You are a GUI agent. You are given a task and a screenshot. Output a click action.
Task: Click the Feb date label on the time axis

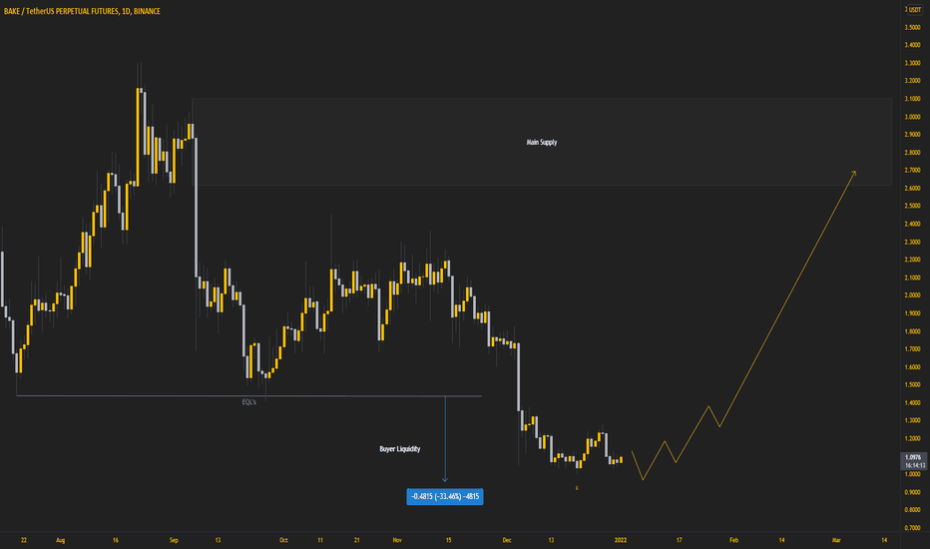pyautogui.click(x=733, y=540)
